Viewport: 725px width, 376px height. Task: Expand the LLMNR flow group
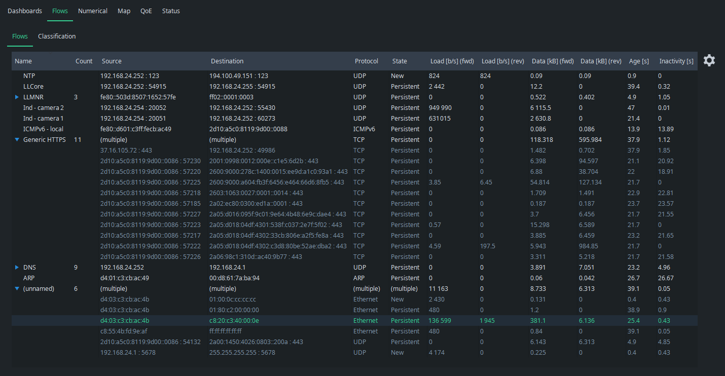click(x=17, y=97)
